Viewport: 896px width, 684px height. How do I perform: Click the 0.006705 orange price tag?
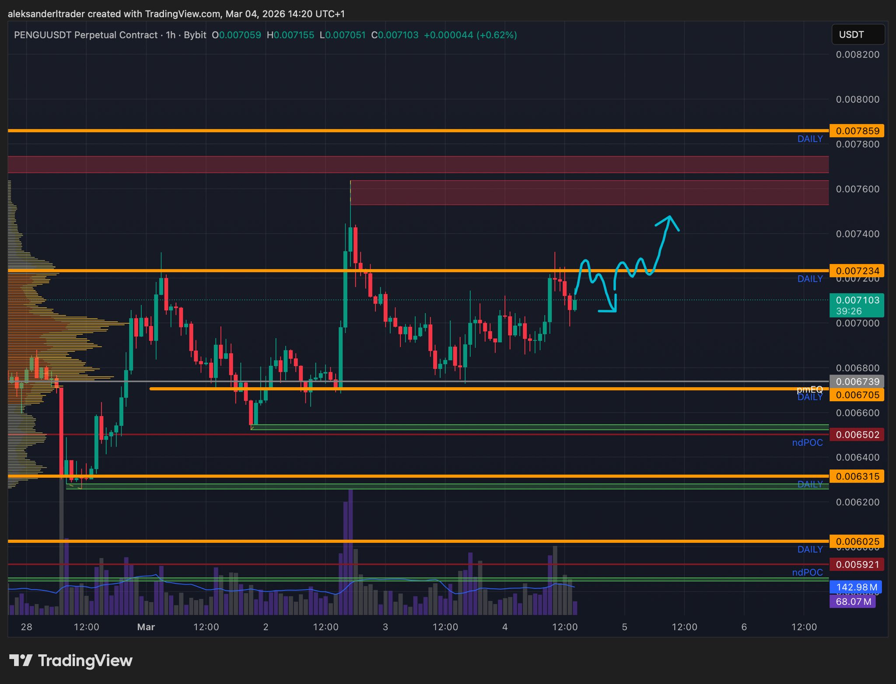point(857,395)
